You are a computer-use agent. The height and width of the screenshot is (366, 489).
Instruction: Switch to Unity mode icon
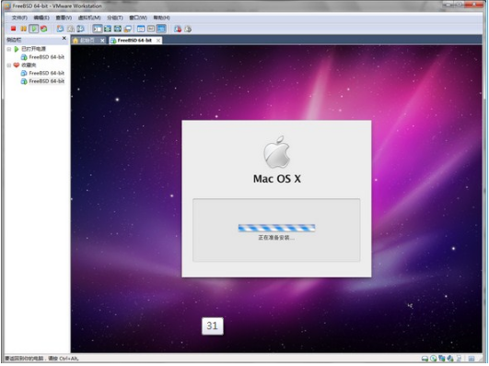click(x=128, y=30)
